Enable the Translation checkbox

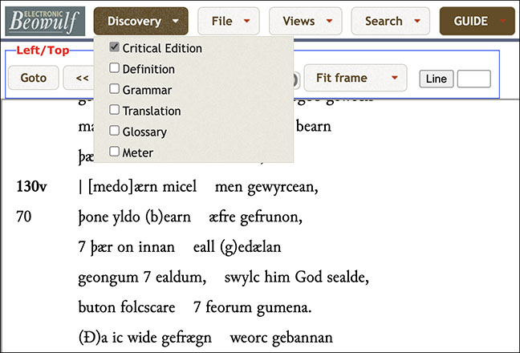114,110
